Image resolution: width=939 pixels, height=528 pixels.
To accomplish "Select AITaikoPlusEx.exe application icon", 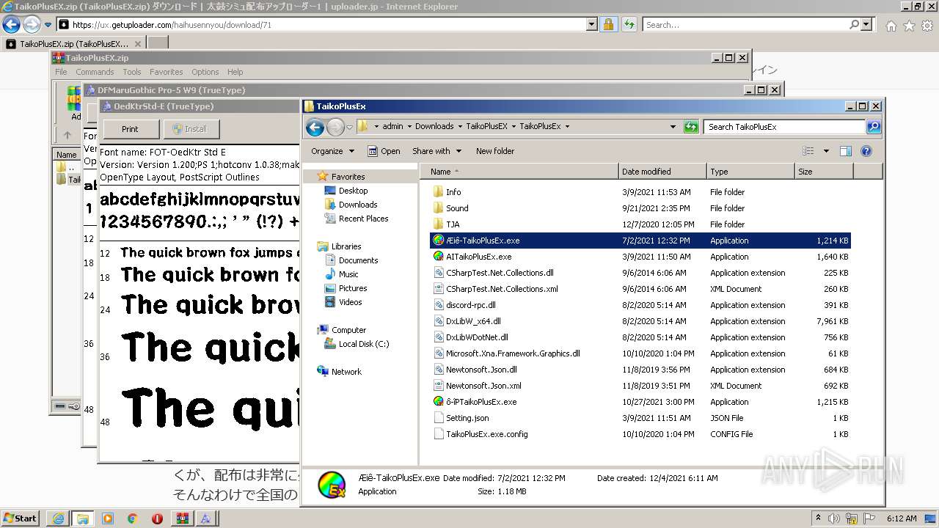I will [439, 257].
